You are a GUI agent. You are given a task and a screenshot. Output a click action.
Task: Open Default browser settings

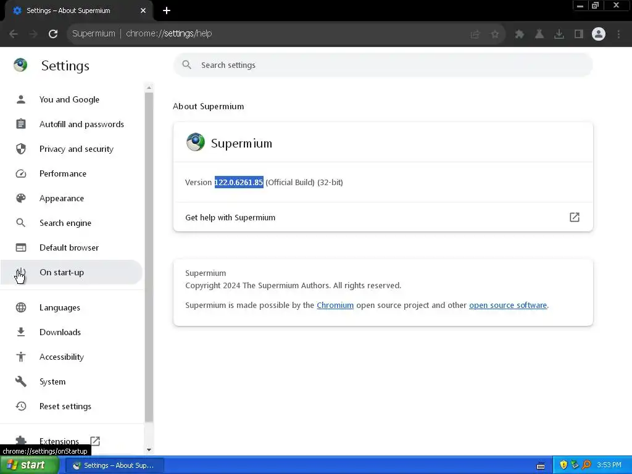tap(72, 248)
